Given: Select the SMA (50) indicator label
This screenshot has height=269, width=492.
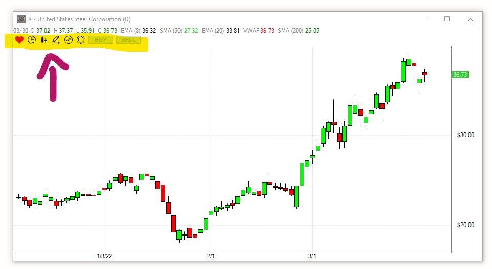Looking at the screenshot, I should point(170,31).
